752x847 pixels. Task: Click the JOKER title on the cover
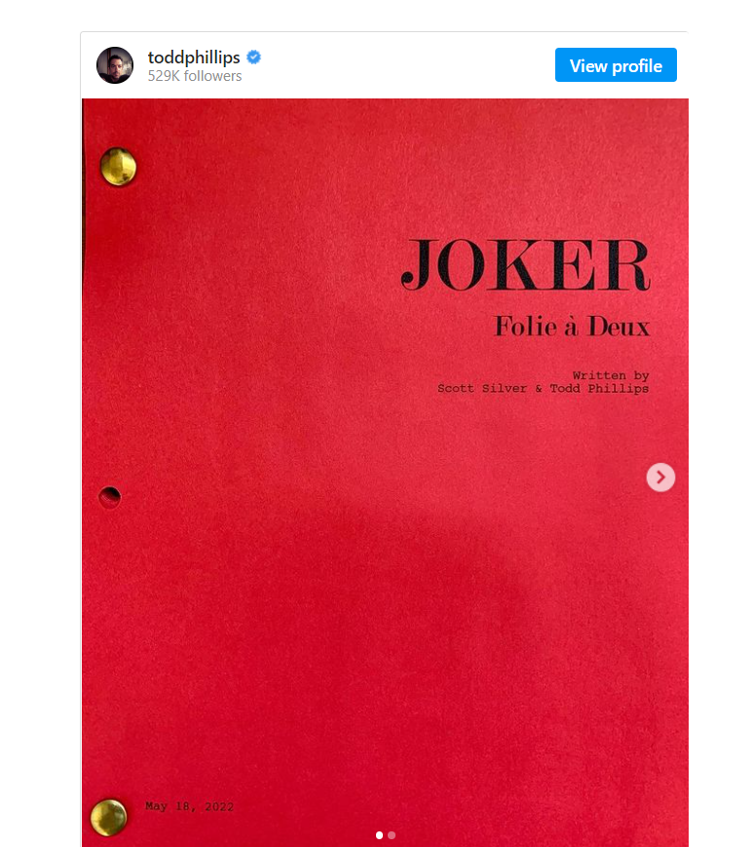tap(525, 264)
